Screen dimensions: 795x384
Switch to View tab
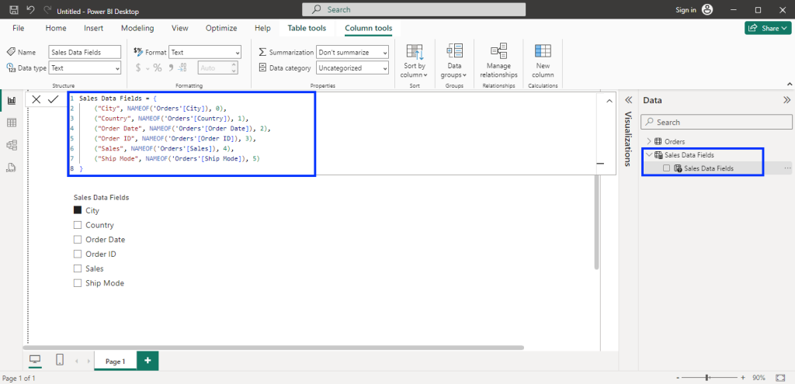pos(180,29)
